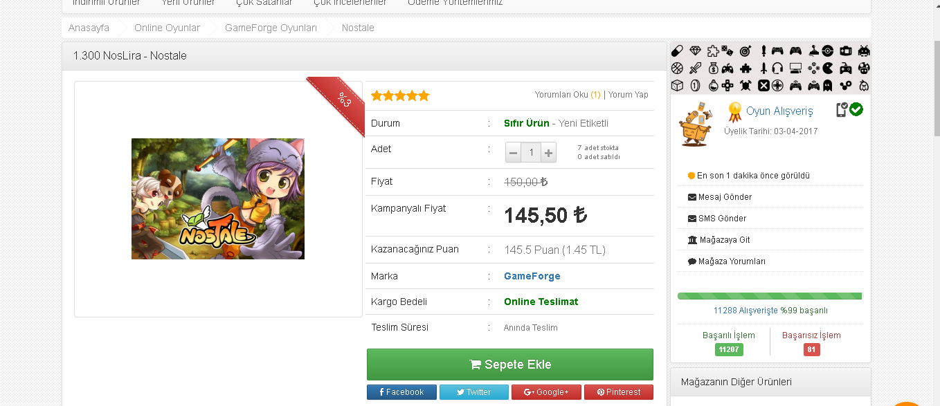The image size is (940, 406).
Task: Click the dice pair icon in store banner
Action: point(727,50)
